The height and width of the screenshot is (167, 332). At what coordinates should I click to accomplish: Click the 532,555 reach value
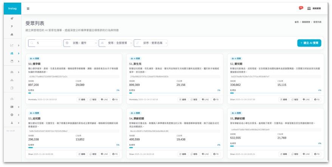[x=236, y=138]
